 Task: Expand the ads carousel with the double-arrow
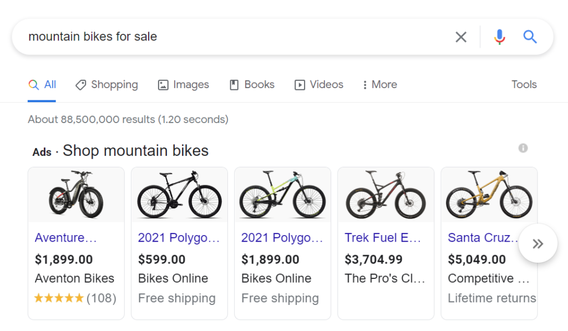pyautogui.click(x=537, y=243)
